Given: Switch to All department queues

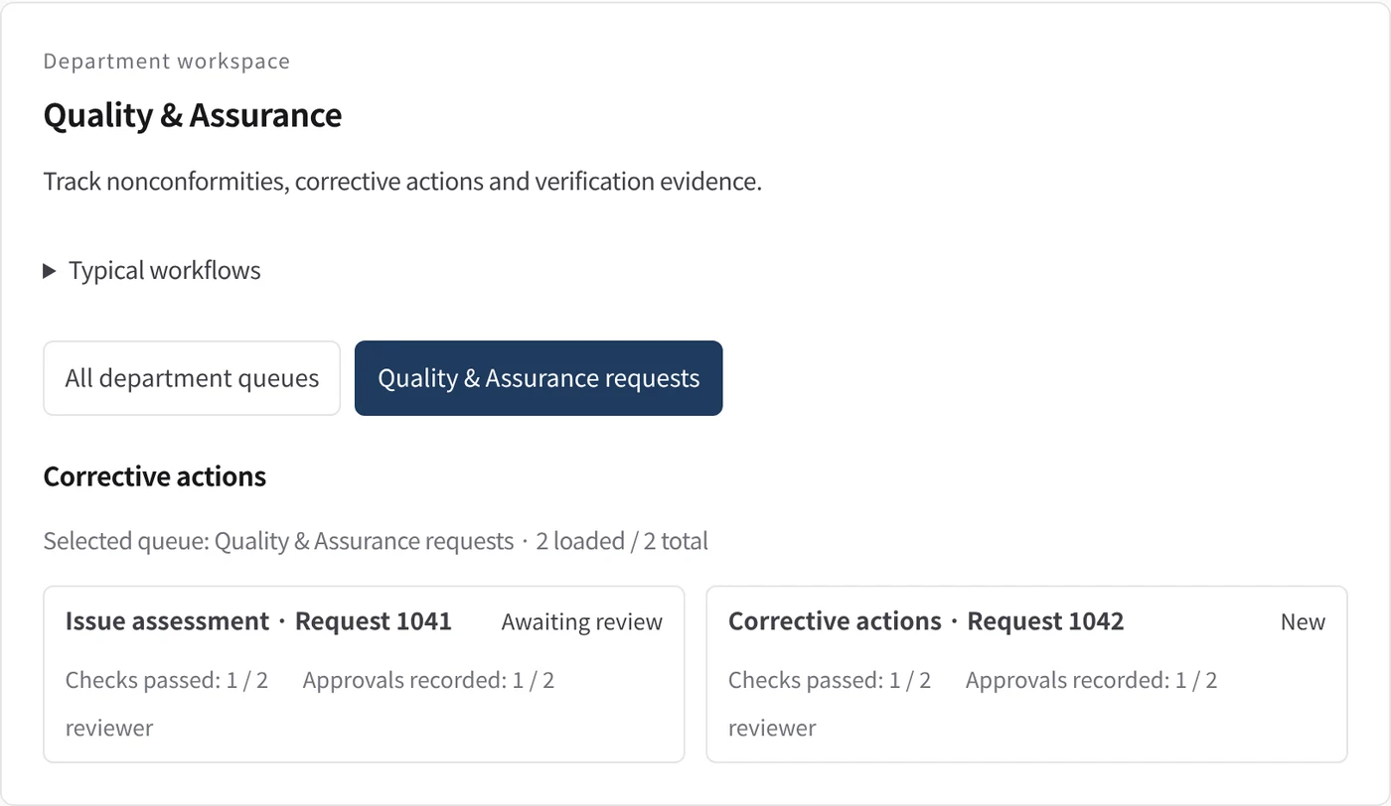Looking at the screenshot, I should coord(192,378).
